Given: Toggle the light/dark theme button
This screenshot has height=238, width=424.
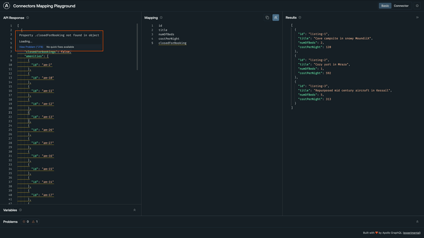Looking at the screenshot, I should pos(417,6).
